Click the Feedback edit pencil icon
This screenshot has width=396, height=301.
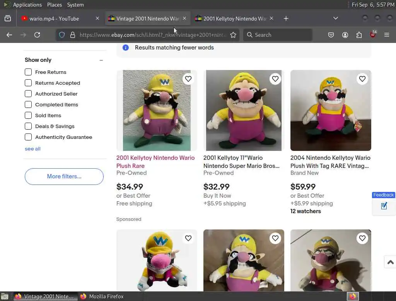tap(384, 206)
